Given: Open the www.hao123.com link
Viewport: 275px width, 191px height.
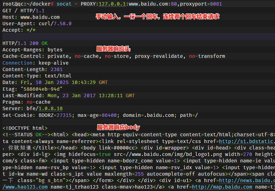Looking at the screenshot, I should (x=25, y=187).
